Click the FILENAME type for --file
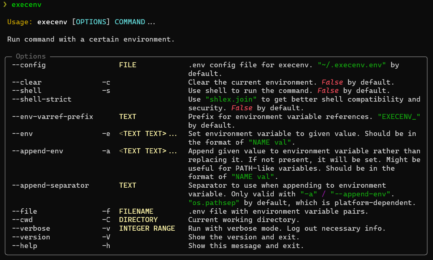 click(x=136, y=211)
